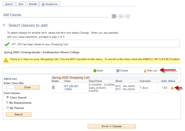This screenshot has height=131, width=185.
Task: Go to the My Academics tab
Action: pyautogui.click(x=50, y=4)
